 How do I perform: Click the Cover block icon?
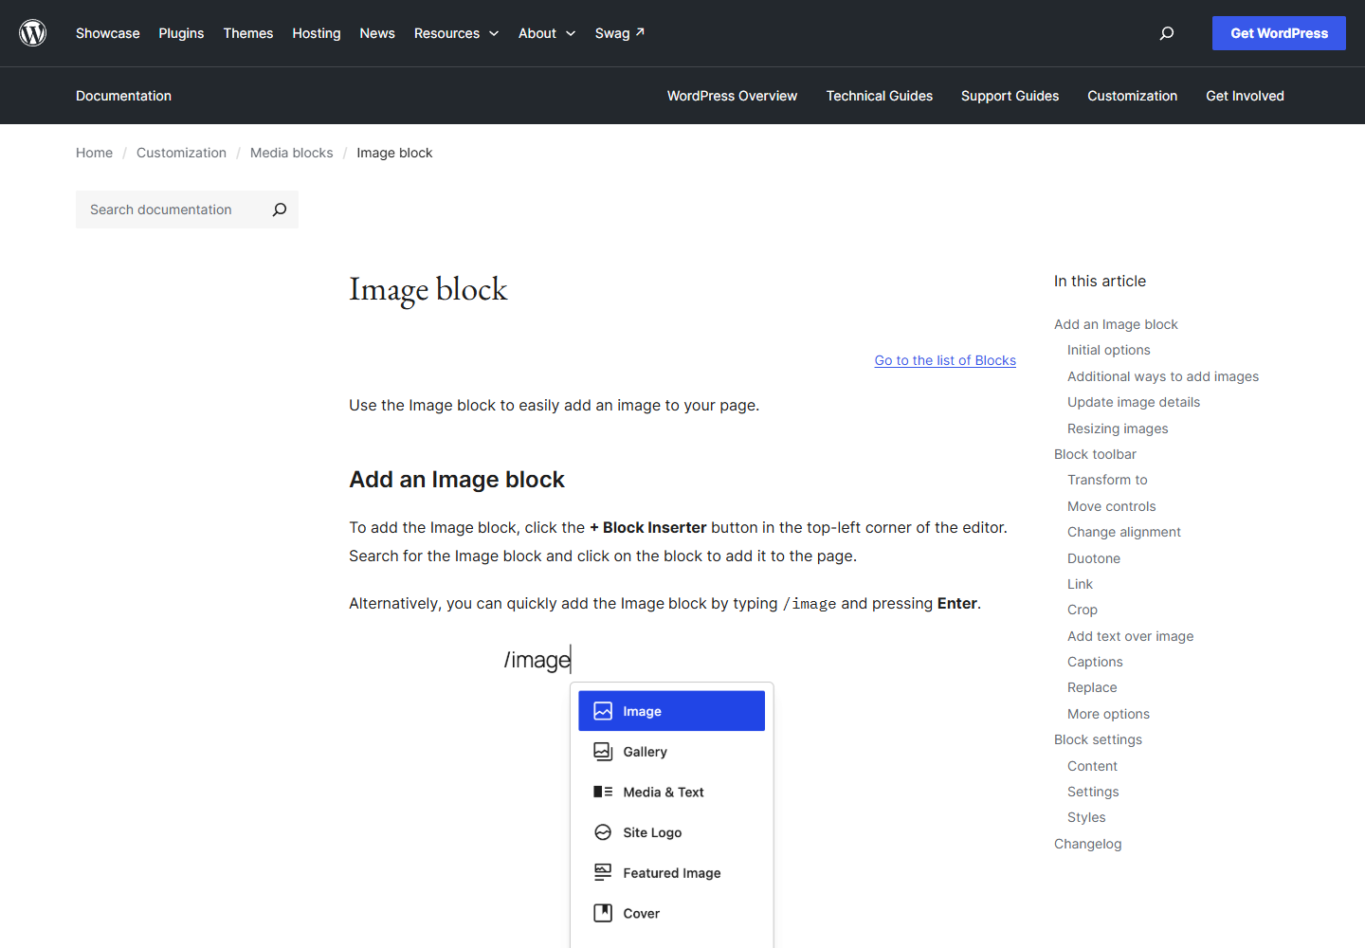point(603,913)
